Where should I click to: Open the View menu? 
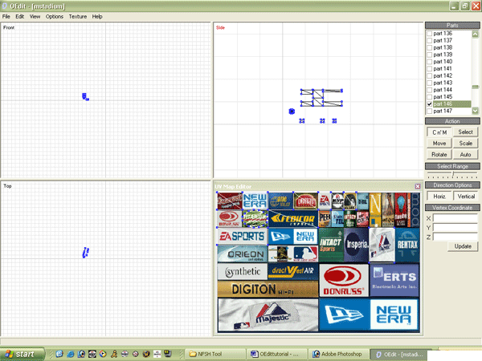(35, 17)
